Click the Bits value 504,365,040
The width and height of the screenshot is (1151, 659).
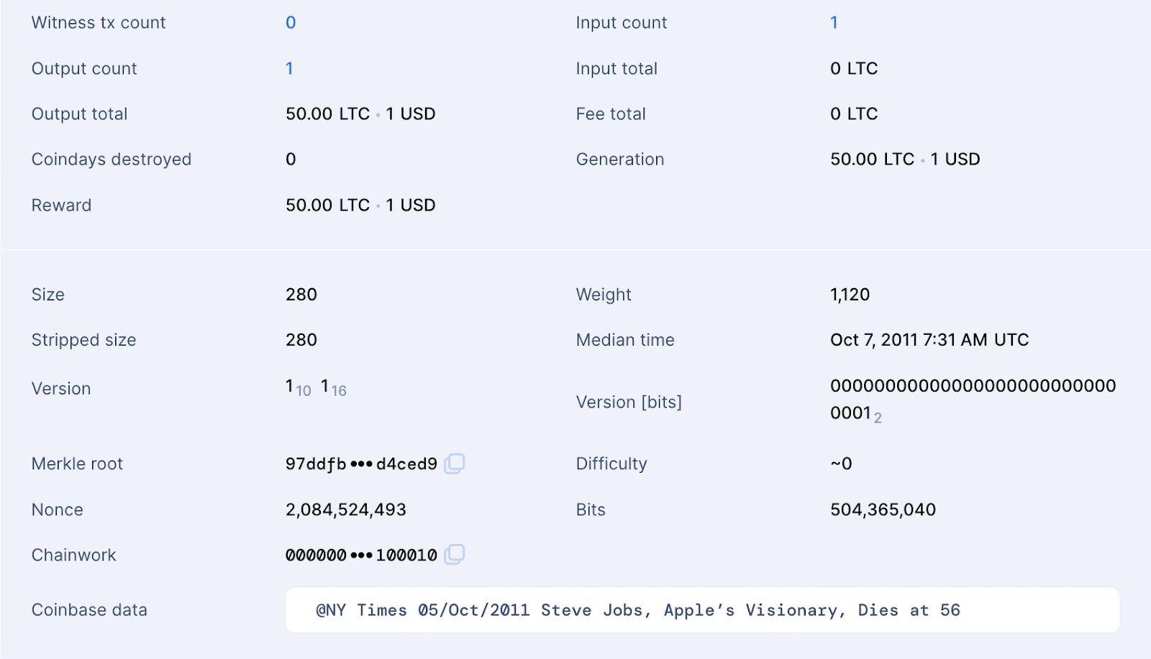point(883,510)
